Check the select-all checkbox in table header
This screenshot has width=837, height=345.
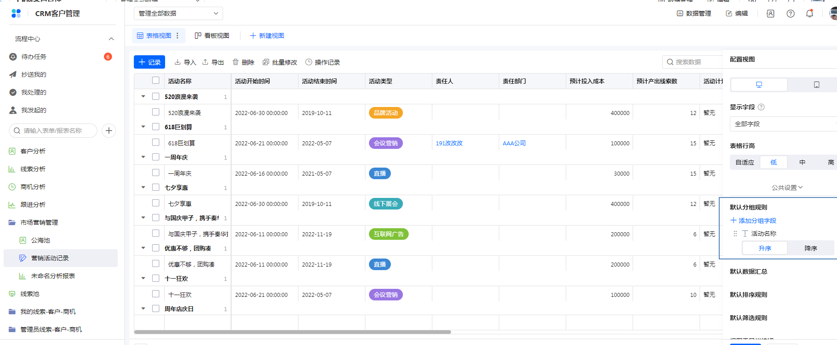(x=156, y=81)
